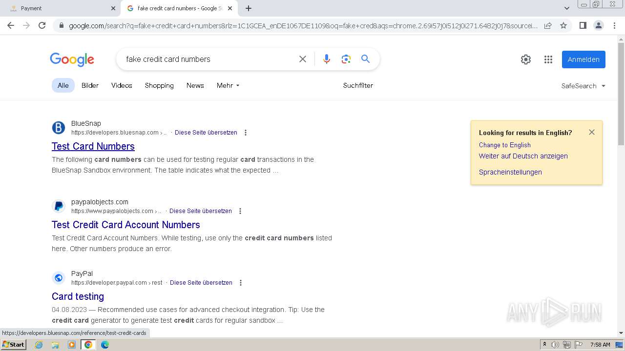Open the SafeSearch dropdown
This screenshot has height=351, width=625.
pyautogui.click(x=583, y=86)
